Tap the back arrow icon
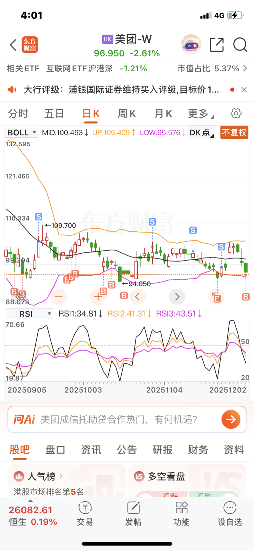This screenshot has width=254, height=551. (x=13, y=45)
